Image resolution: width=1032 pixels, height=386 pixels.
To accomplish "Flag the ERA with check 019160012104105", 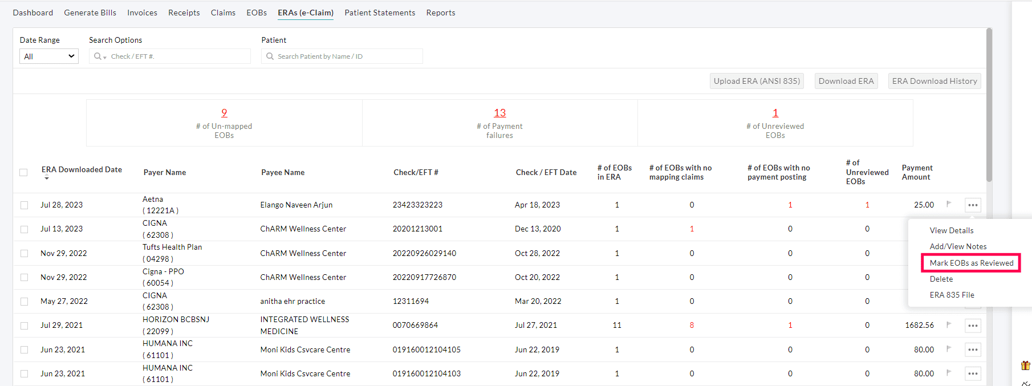I will coord(949,348).
